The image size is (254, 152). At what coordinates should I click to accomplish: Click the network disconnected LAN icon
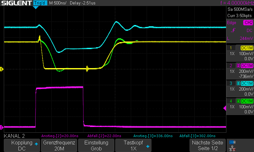pos(232,149)
